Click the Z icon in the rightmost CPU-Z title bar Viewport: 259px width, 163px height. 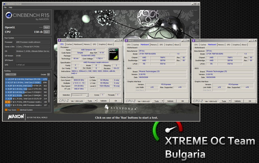point(193,40)
